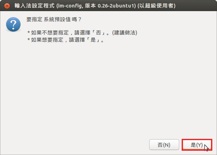Click the asterisk before 如果想要指定
Screen dimensions: 217x155
[x=28, y=40]
